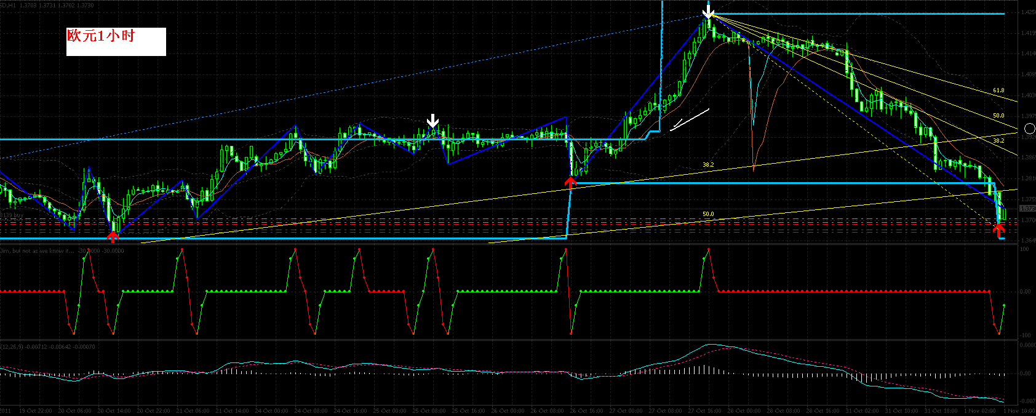Click the -100 level on the oscillator scale
This screenshot has height=416, width=1036.
1025,335
